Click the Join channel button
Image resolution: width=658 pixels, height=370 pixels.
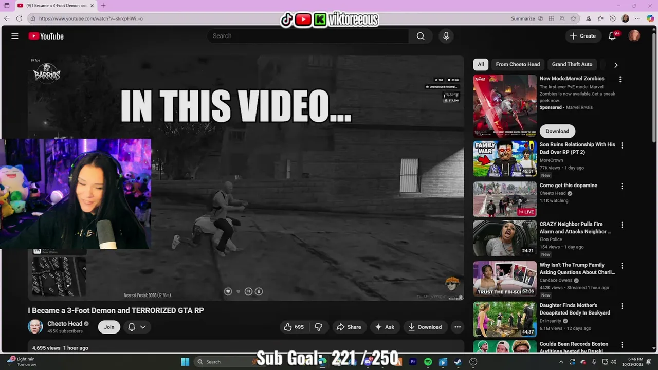coord(109,327)
